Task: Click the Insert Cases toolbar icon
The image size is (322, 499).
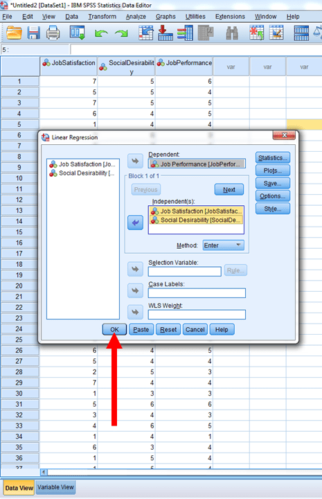Action: [x=256, y=33]
